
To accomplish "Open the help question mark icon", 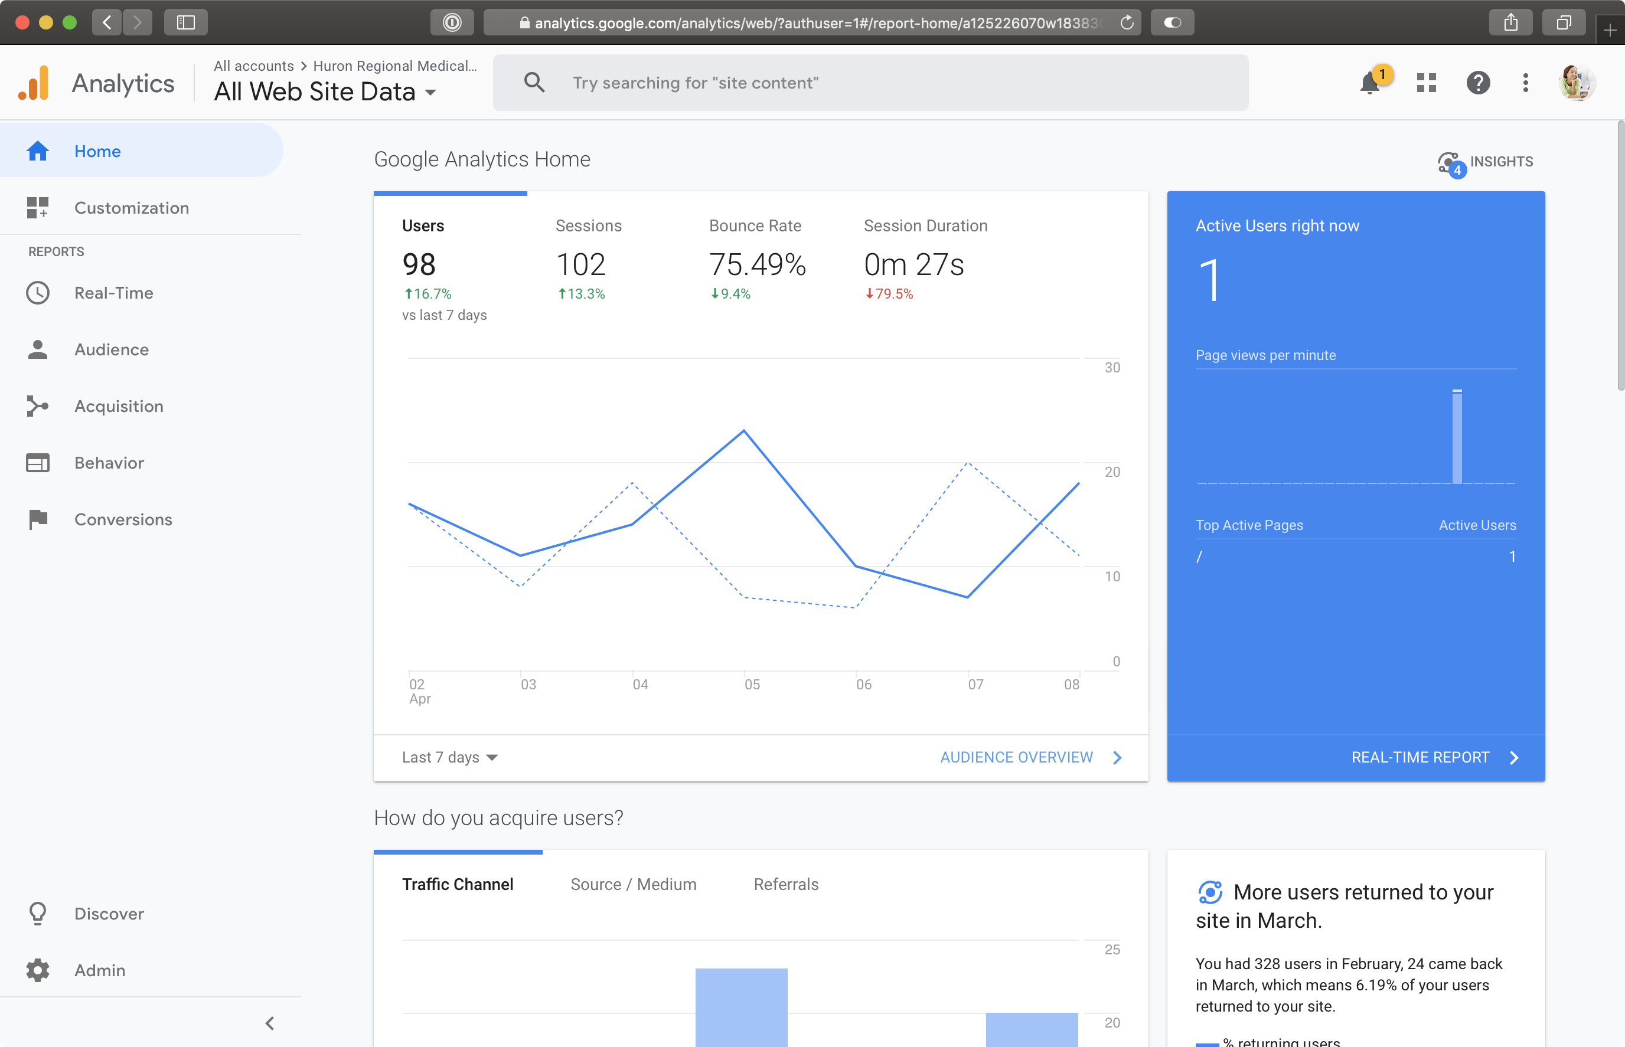I will tap(1478, 83).
